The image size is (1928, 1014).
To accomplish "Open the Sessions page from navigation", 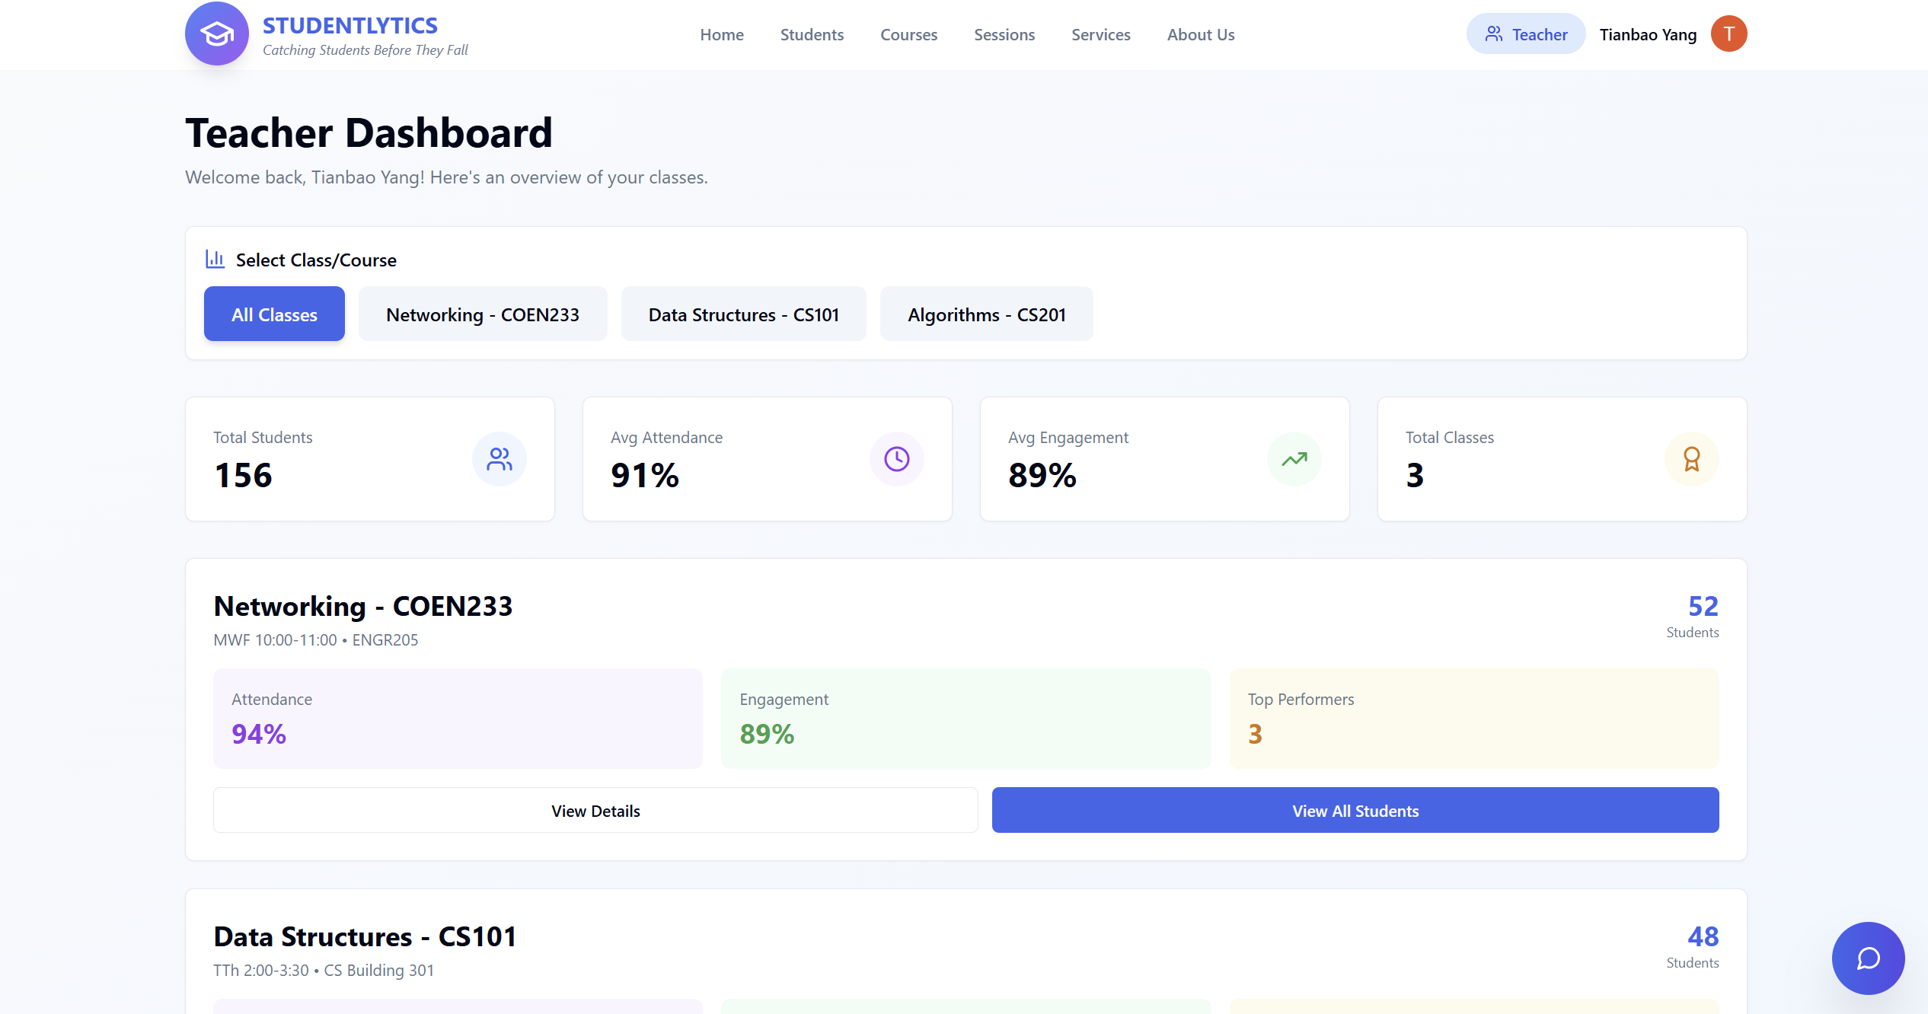I will (x=1004, y=35).
